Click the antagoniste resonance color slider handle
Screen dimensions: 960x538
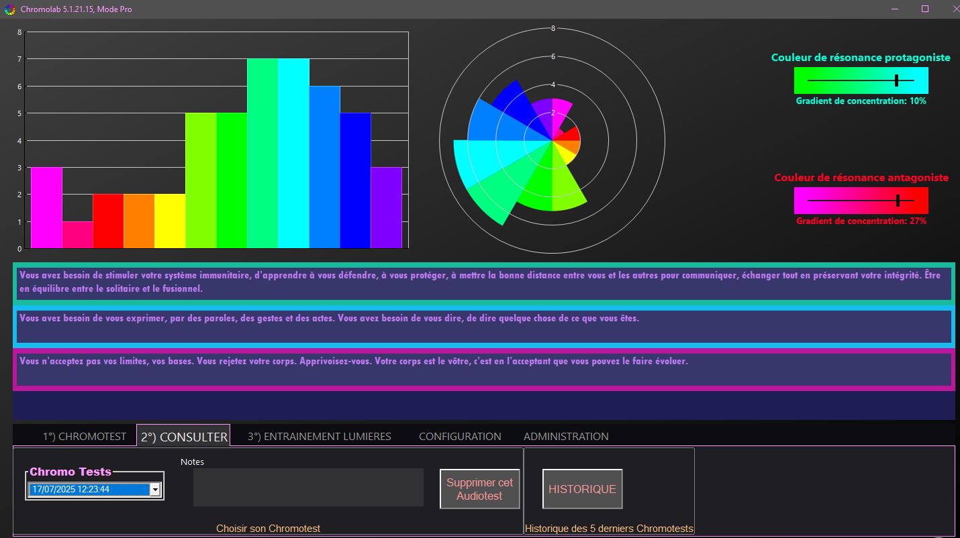pos(898,201)
